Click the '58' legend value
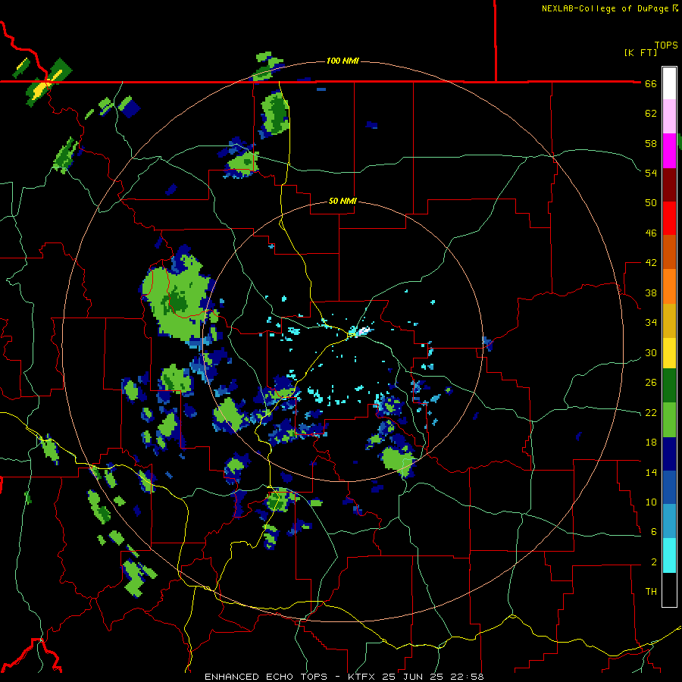682x682 pixels. point(651,143)
